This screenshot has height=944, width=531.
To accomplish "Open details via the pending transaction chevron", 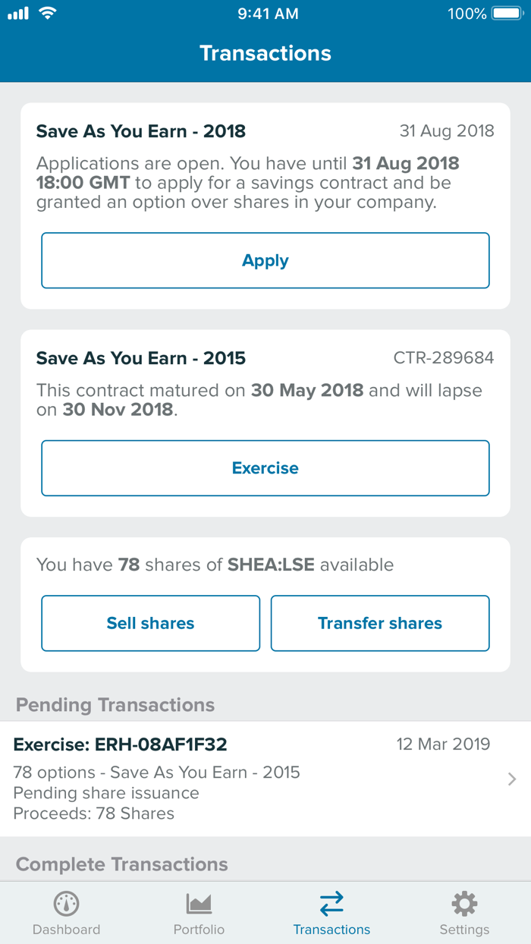I will click(513, 779).
